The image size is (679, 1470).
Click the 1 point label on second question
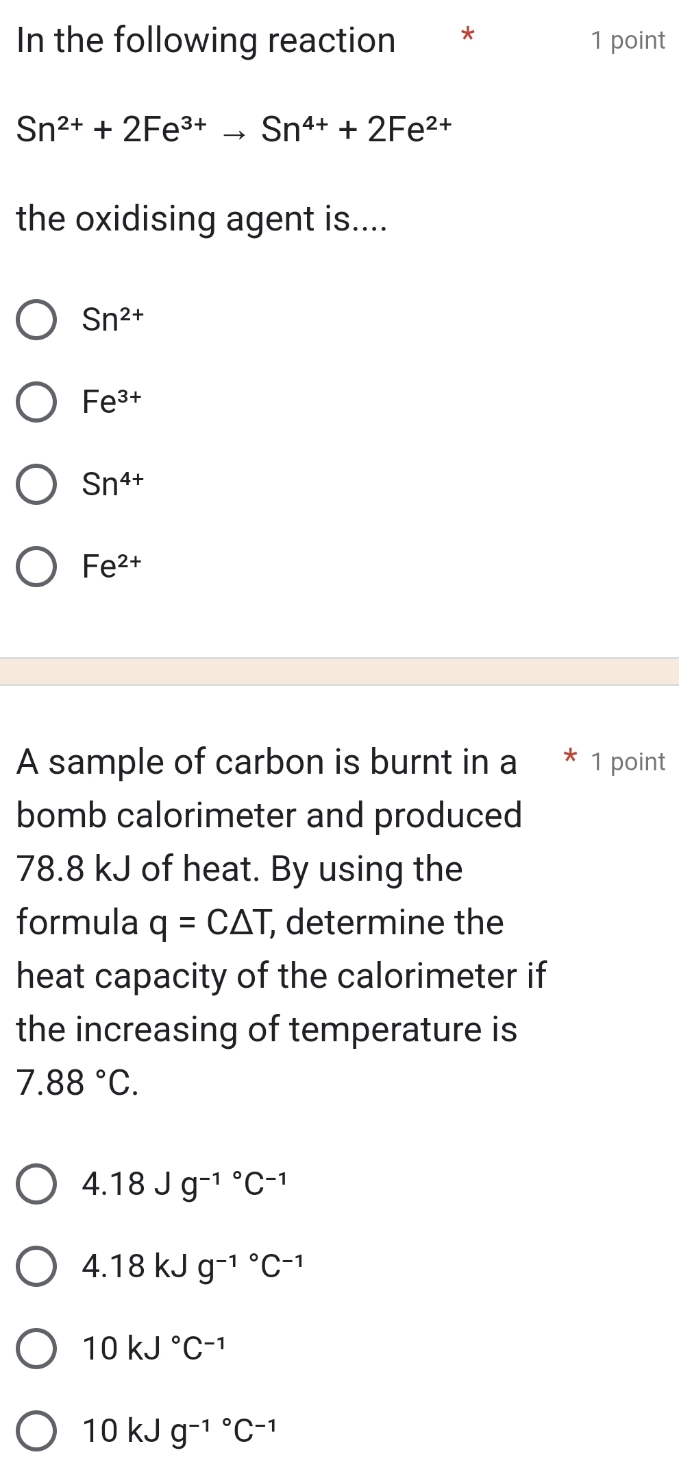tap(628, 761)
